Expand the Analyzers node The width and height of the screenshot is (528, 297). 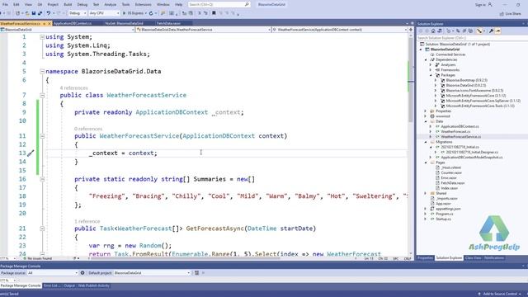tap(431, 64)
